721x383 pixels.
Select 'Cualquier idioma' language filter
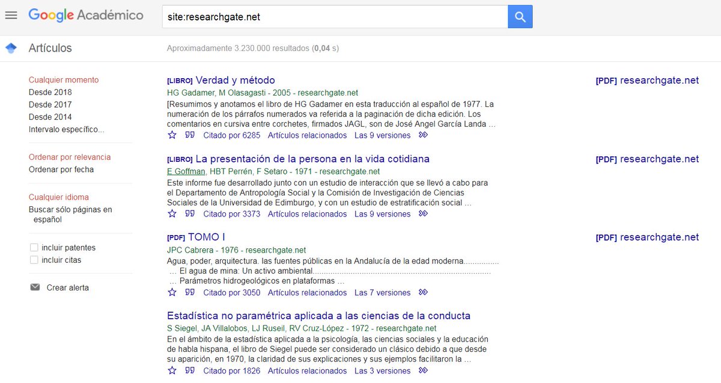59,197
